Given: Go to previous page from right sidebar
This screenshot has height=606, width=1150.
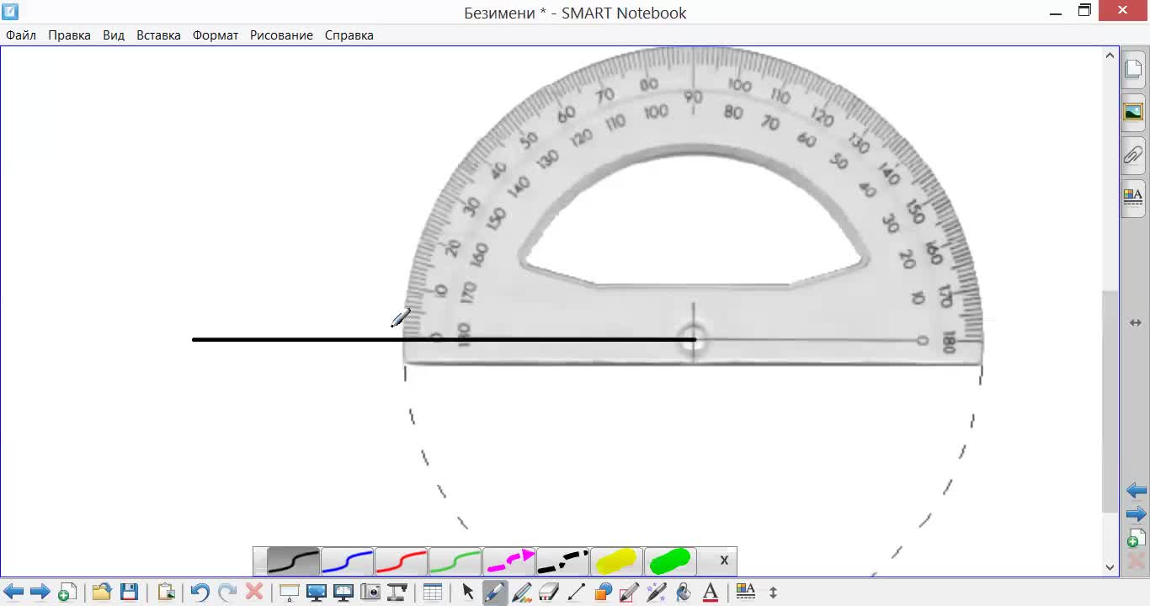Looking at the screenshot, I should tap(1136, 491).
